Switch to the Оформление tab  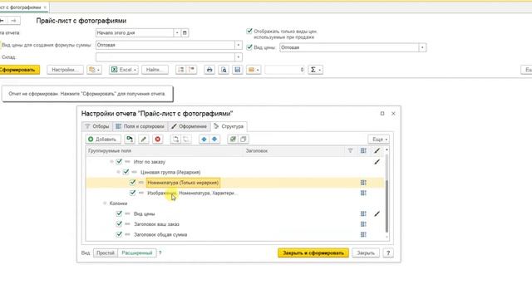click(189, 126)
